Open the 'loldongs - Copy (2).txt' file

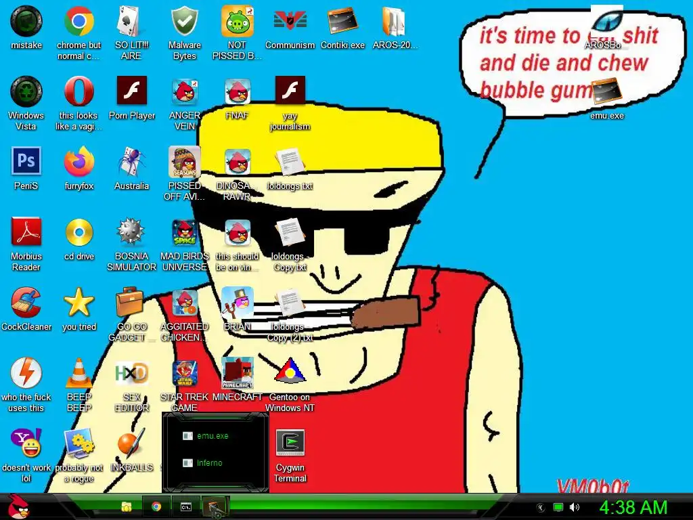coord(290,303)
